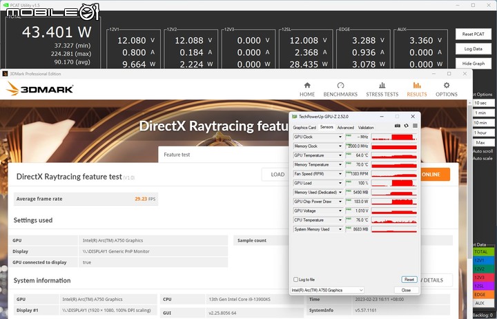
Task: Toggle the 12V2 plot data series
Action: pyautogui.click(x=483, y=269)
